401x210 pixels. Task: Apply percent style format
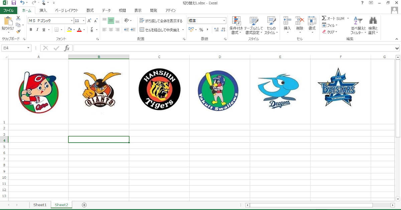[x=201, y=30]
